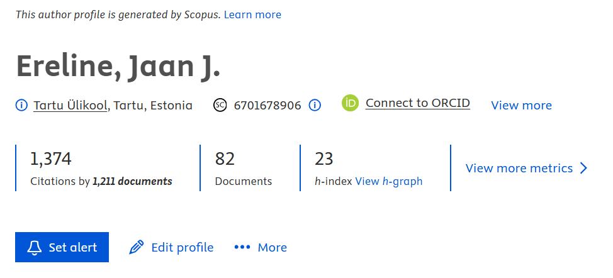
Task: Click the 82 Documents count
Action: (225, 158)
